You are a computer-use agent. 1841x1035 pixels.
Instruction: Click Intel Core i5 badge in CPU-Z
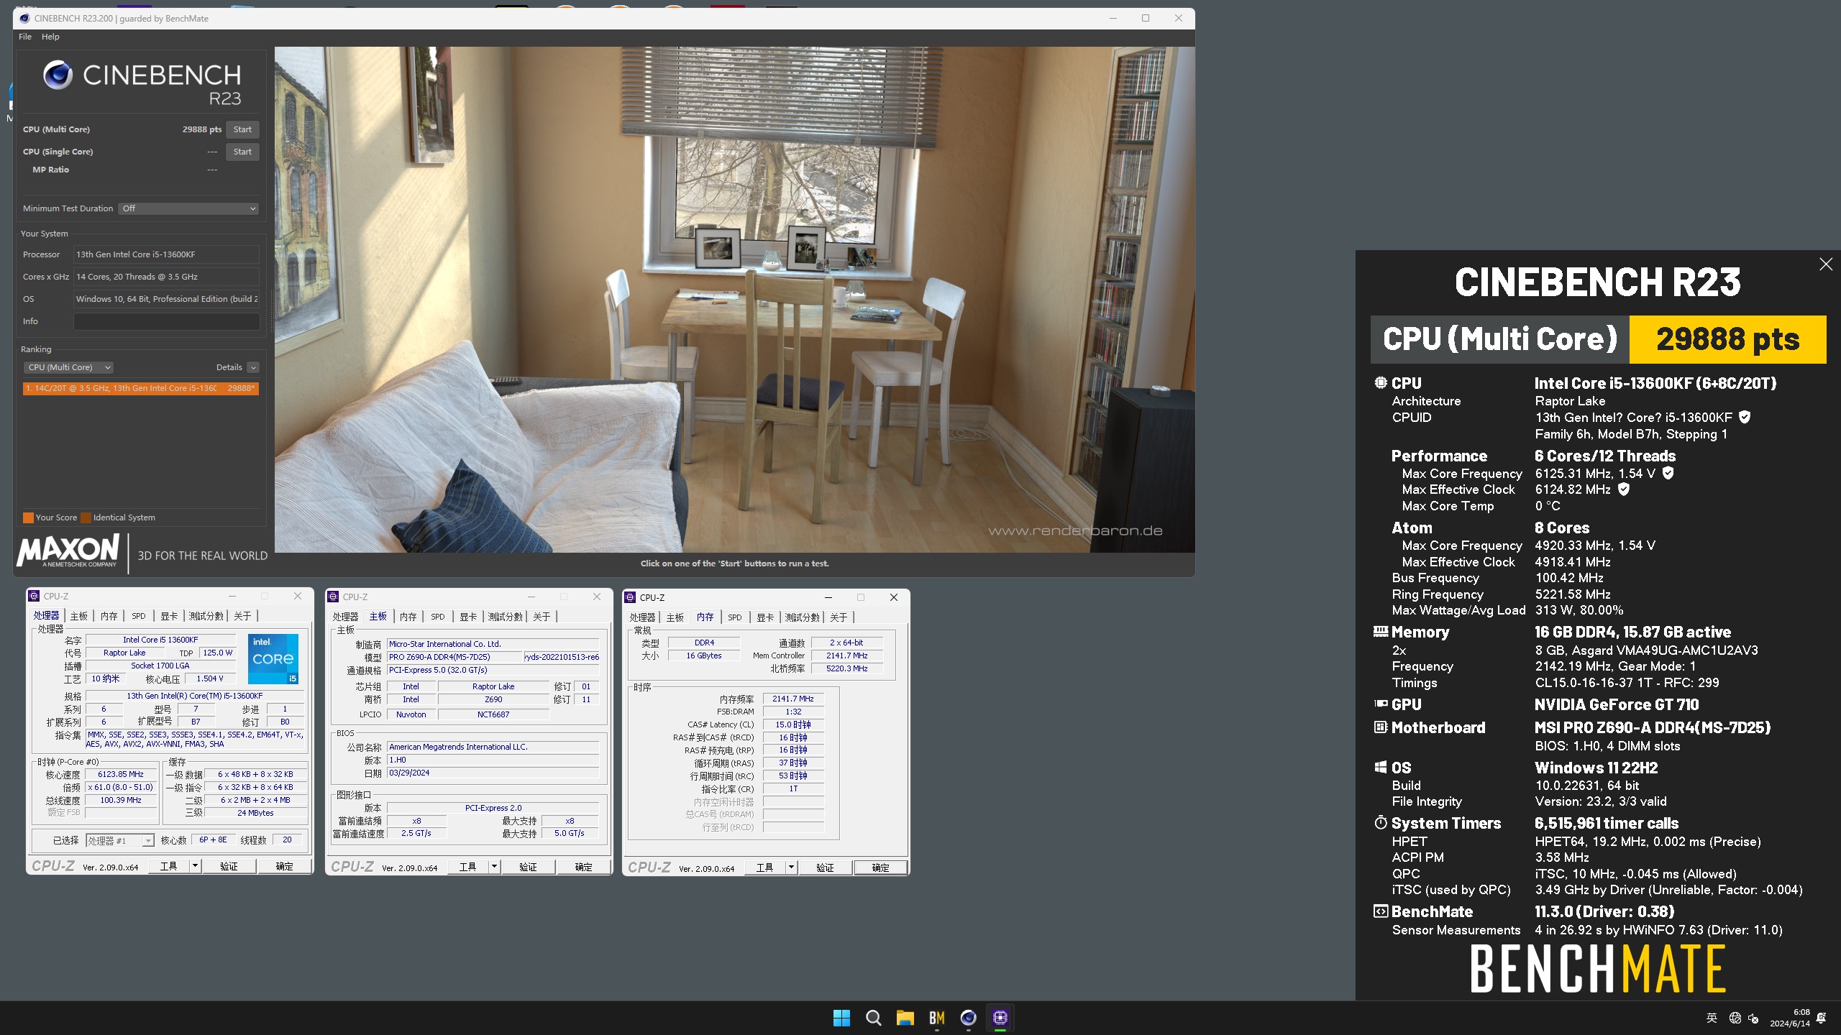(273, 658)
